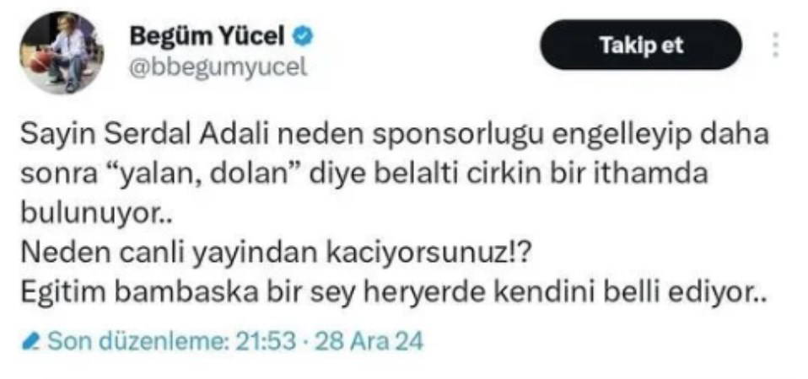Click the blue verified badge
This screenshot has width=808, height=379.
coord(303,36)
